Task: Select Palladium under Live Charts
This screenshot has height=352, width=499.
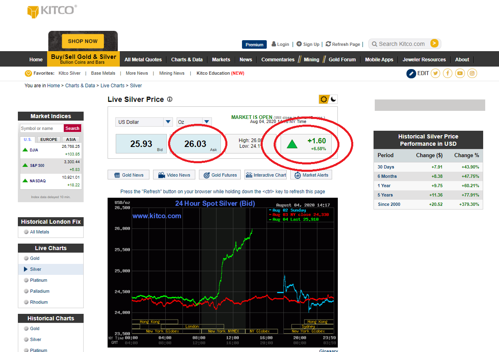Action: click(40, 291)
